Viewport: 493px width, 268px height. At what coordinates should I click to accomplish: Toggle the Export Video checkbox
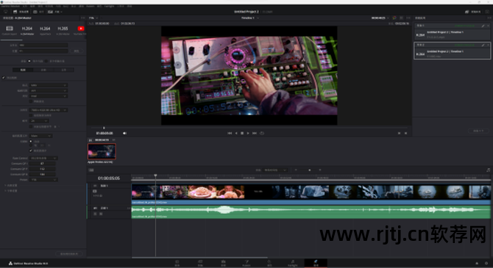click(4, 78)
